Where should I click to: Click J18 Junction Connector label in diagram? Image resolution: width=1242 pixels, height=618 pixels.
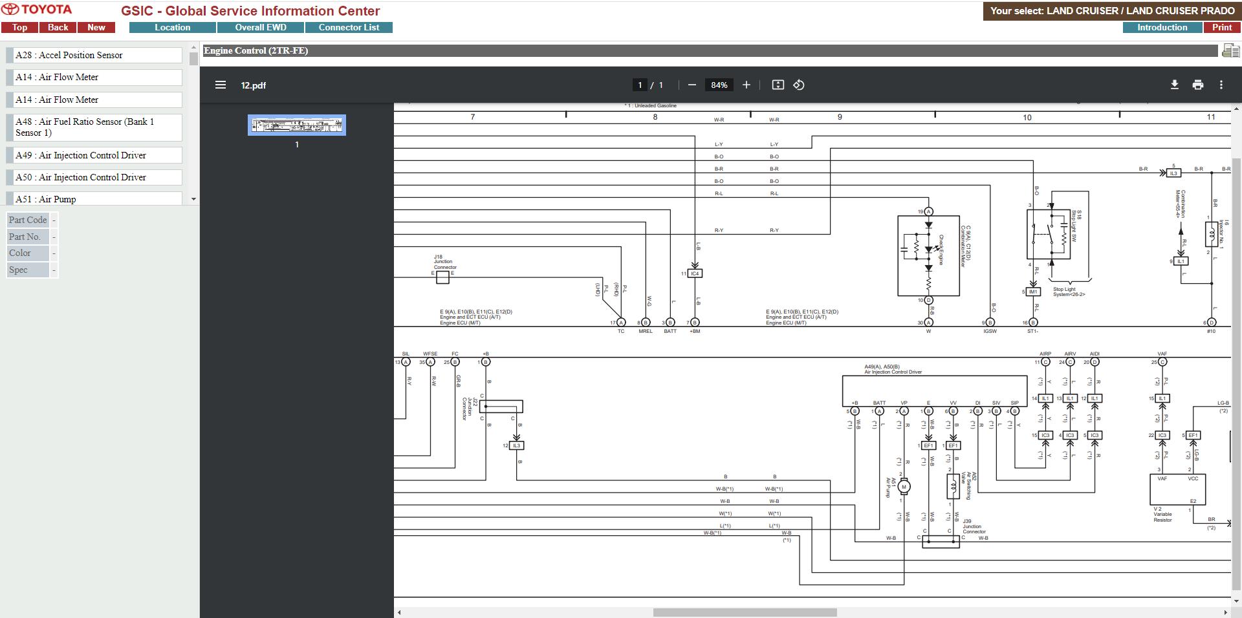click(x=445, y=262)
